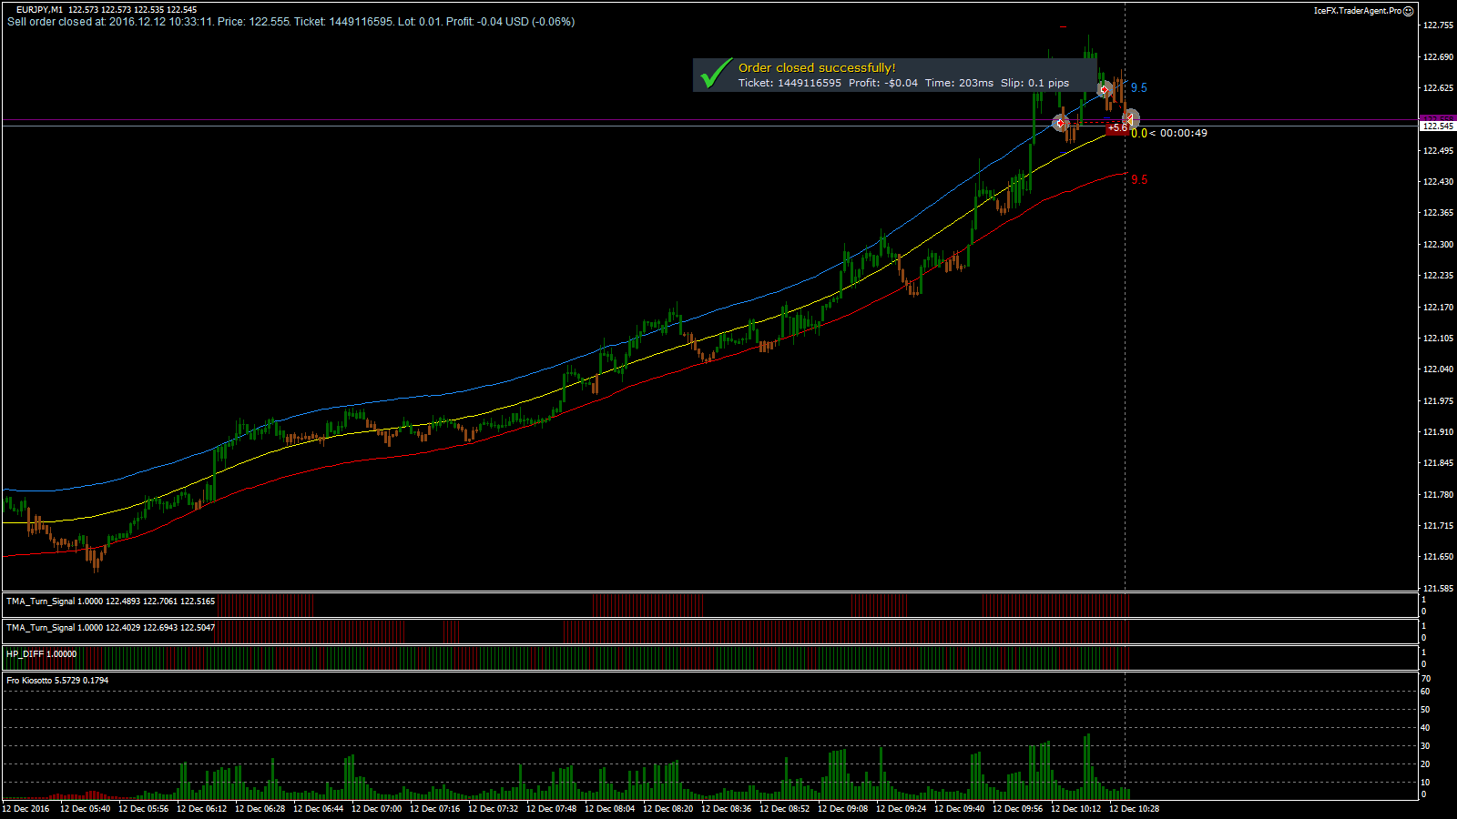Image resolution: width=1457 pixels, height=819 pixels.
Task: Click 122.430 on the price scale
Action: coord(1438,182)
